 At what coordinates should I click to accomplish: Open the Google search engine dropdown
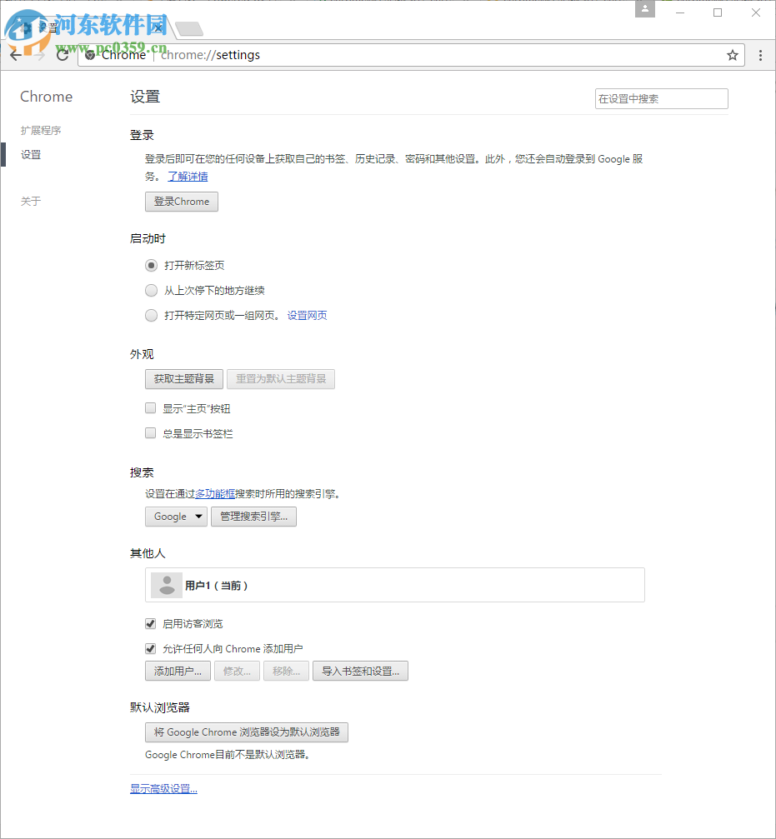point(176,516)
